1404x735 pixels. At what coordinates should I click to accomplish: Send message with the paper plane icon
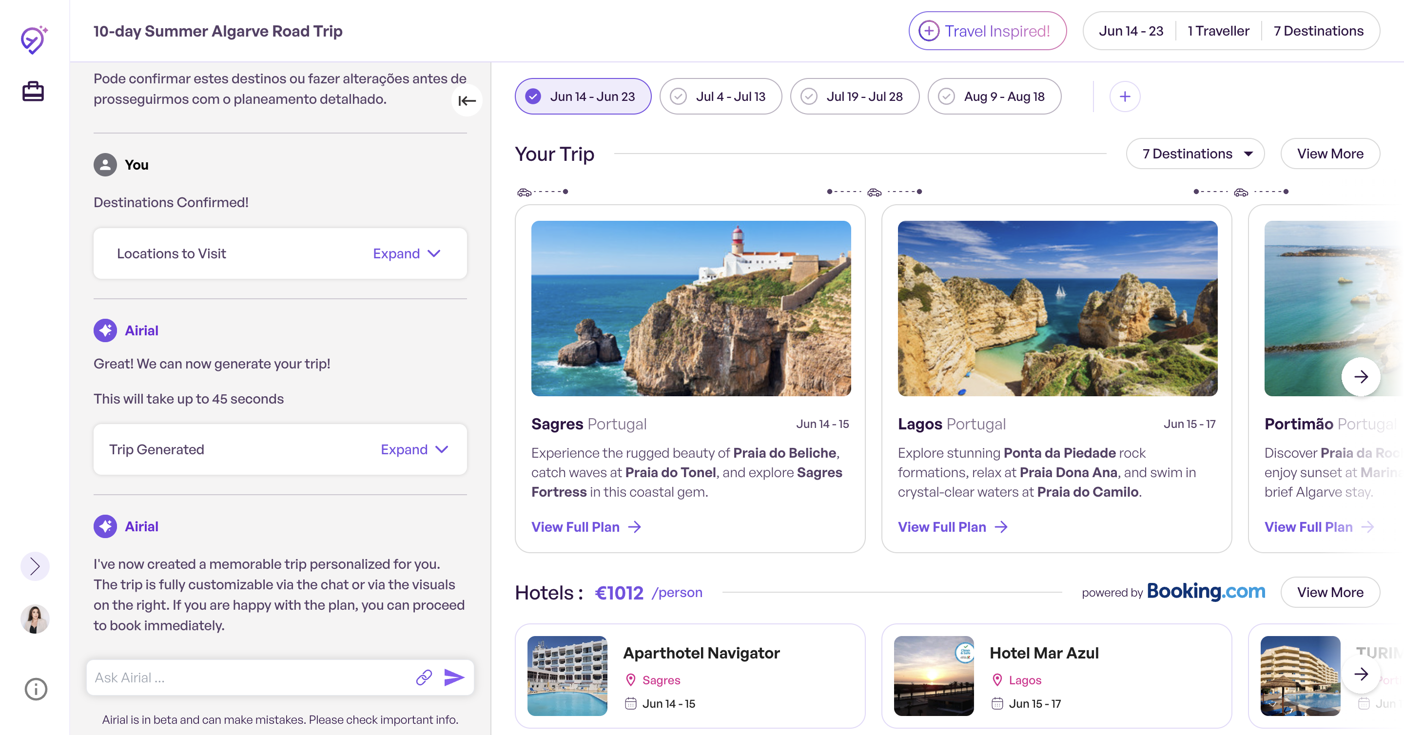[x=454, y=677]
